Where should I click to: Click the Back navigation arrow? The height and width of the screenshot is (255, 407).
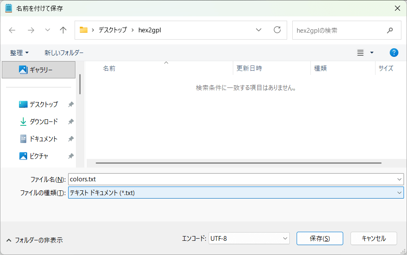12,30
